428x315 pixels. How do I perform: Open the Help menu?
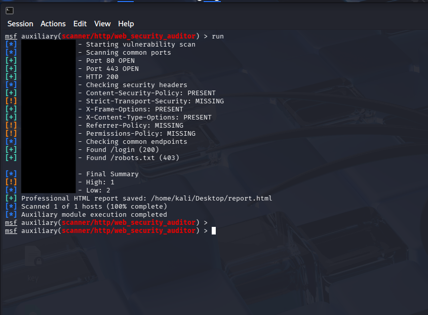point(126,24)
